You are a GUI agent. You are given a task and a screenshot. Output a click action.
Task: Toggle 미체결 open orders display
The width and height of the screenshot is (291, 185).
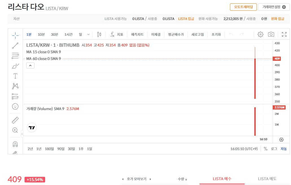point(156,34)
